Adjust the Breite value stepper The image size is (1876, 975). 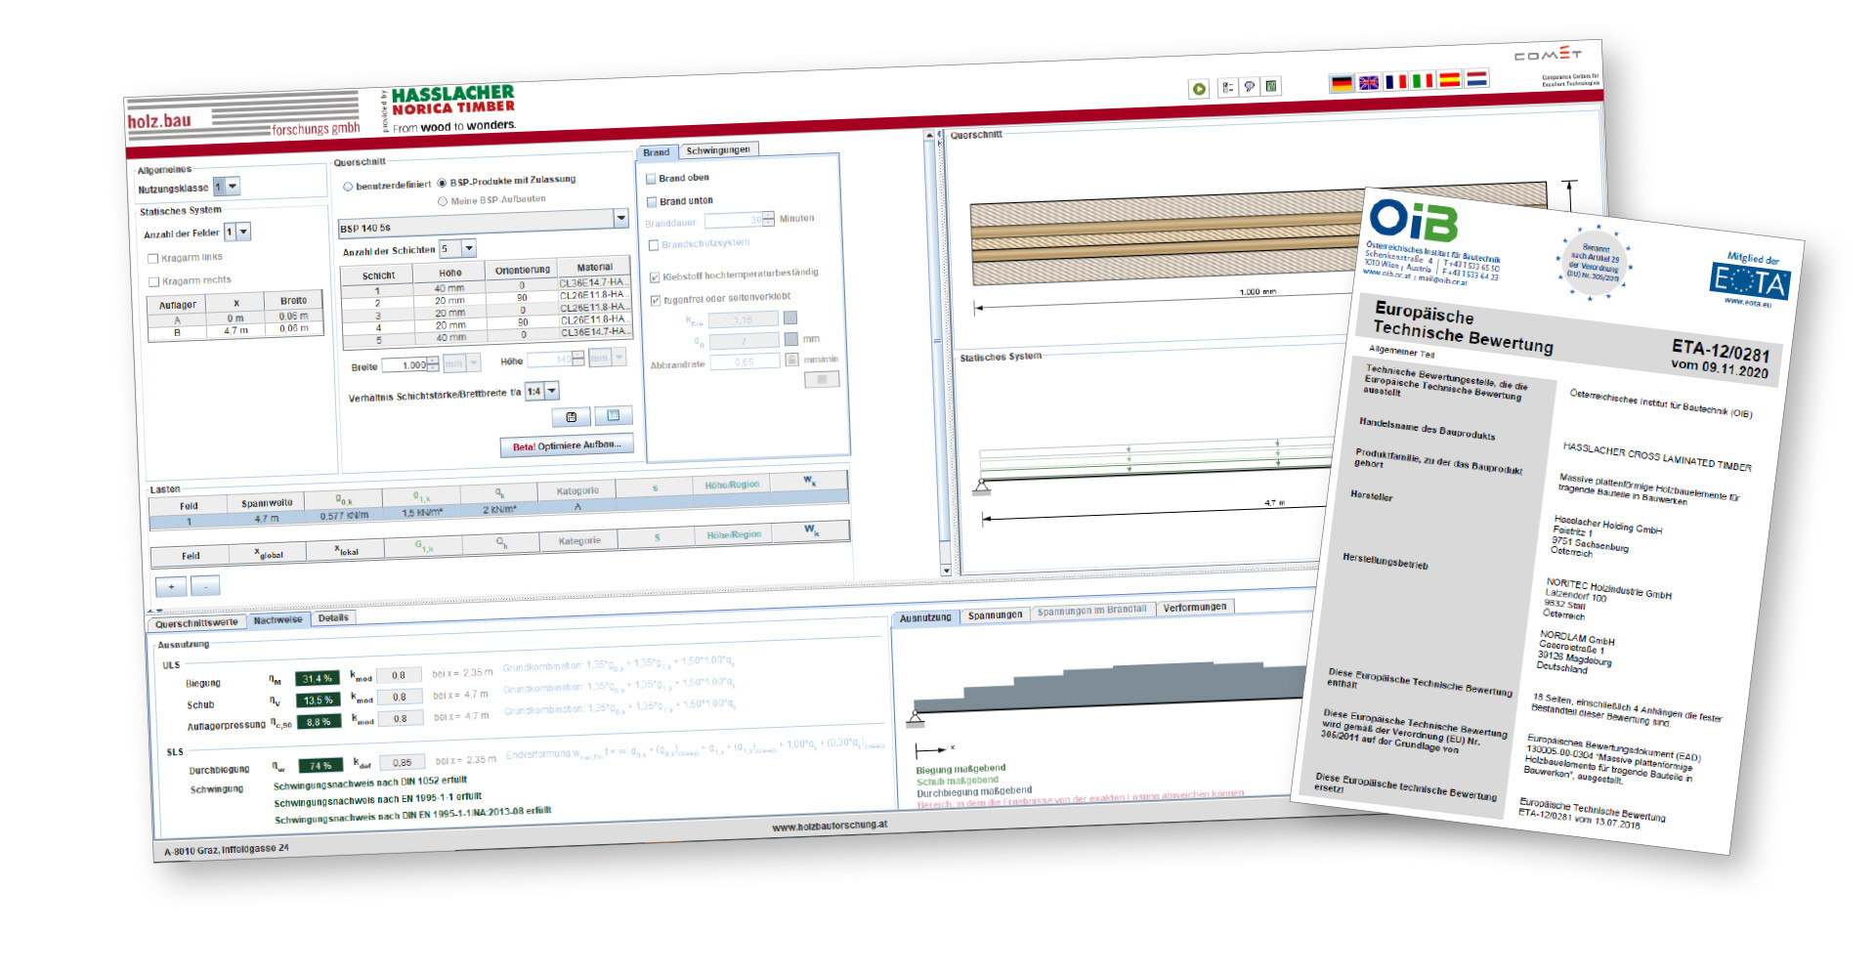(433, 364)
